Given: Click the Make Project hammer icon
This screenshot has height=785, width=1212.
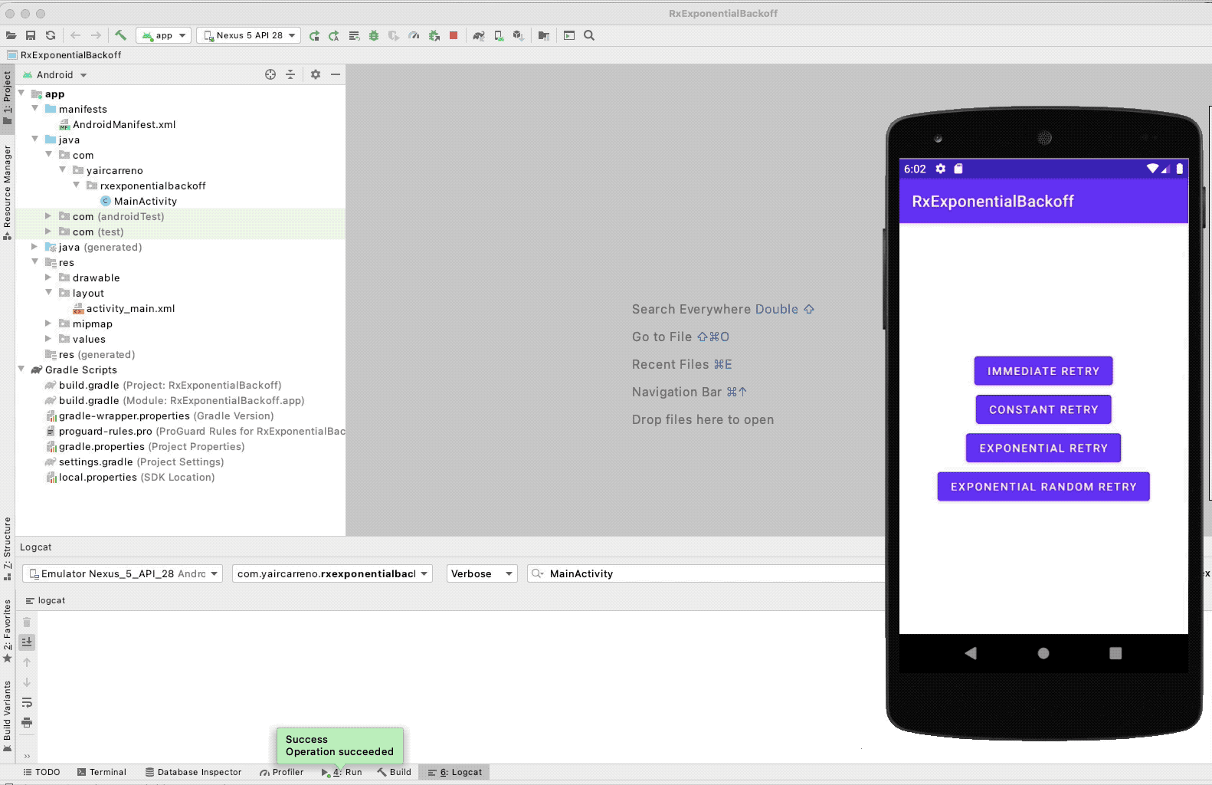Looking at the screenshot, I should pos(120,35).
